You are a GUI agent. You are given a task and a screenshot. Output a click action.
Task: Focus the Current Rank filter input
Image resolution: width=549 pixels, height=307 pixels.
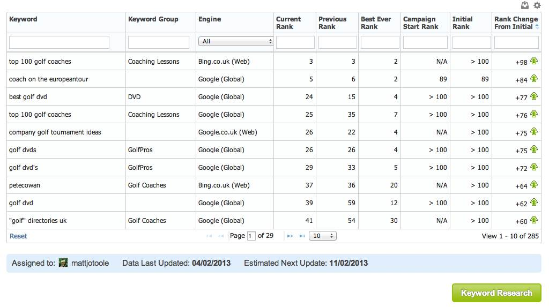(x=295, y=42)
